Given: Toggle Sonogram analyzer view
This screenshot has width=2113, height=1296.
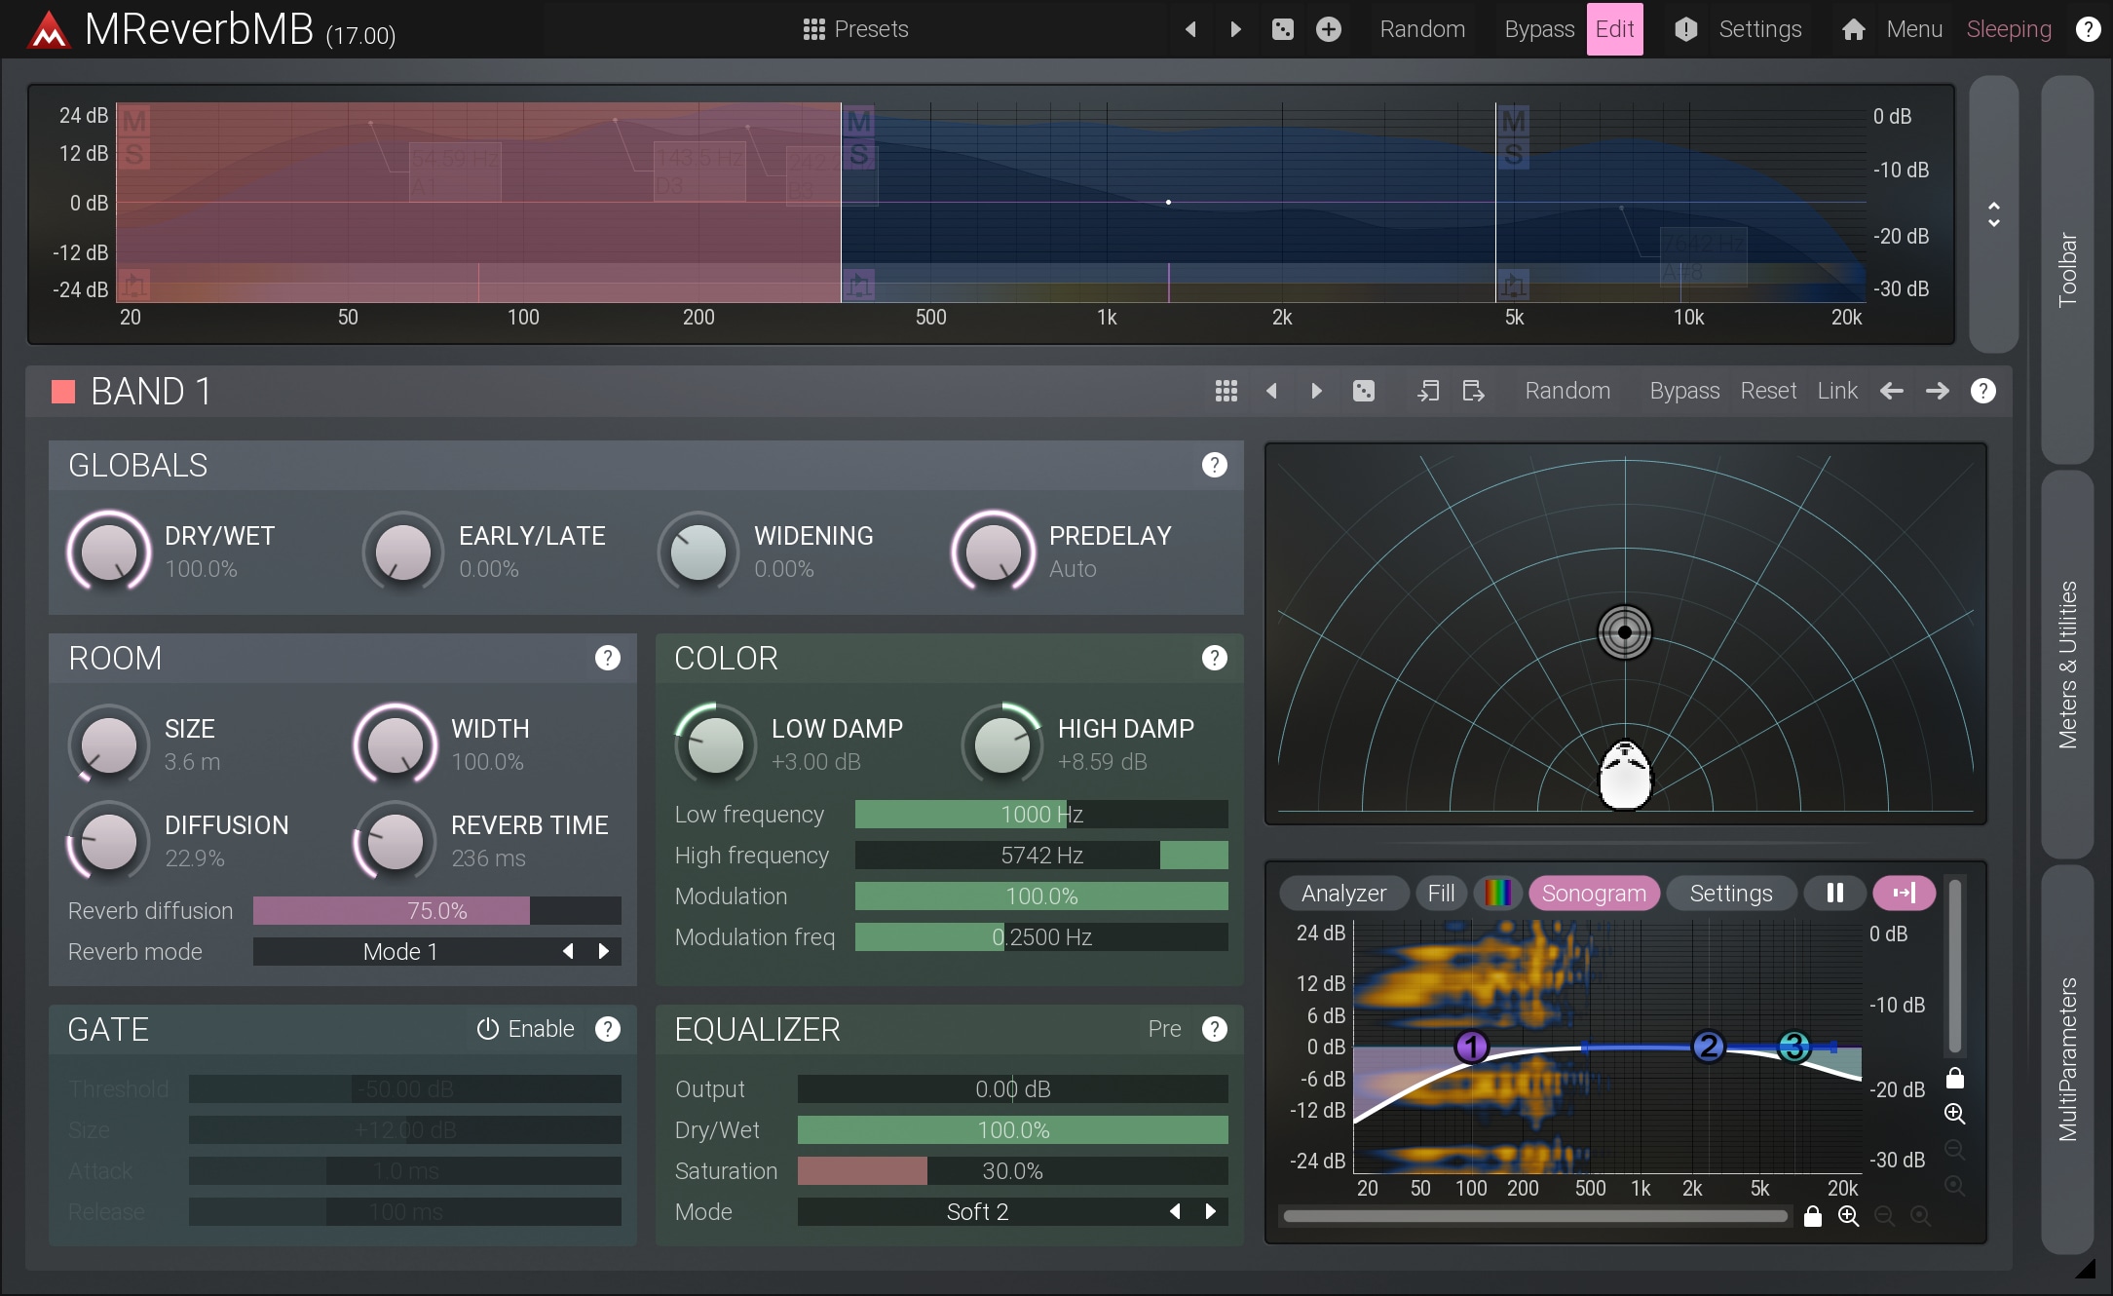Looking at the screenshot, I should point(1593,893).
